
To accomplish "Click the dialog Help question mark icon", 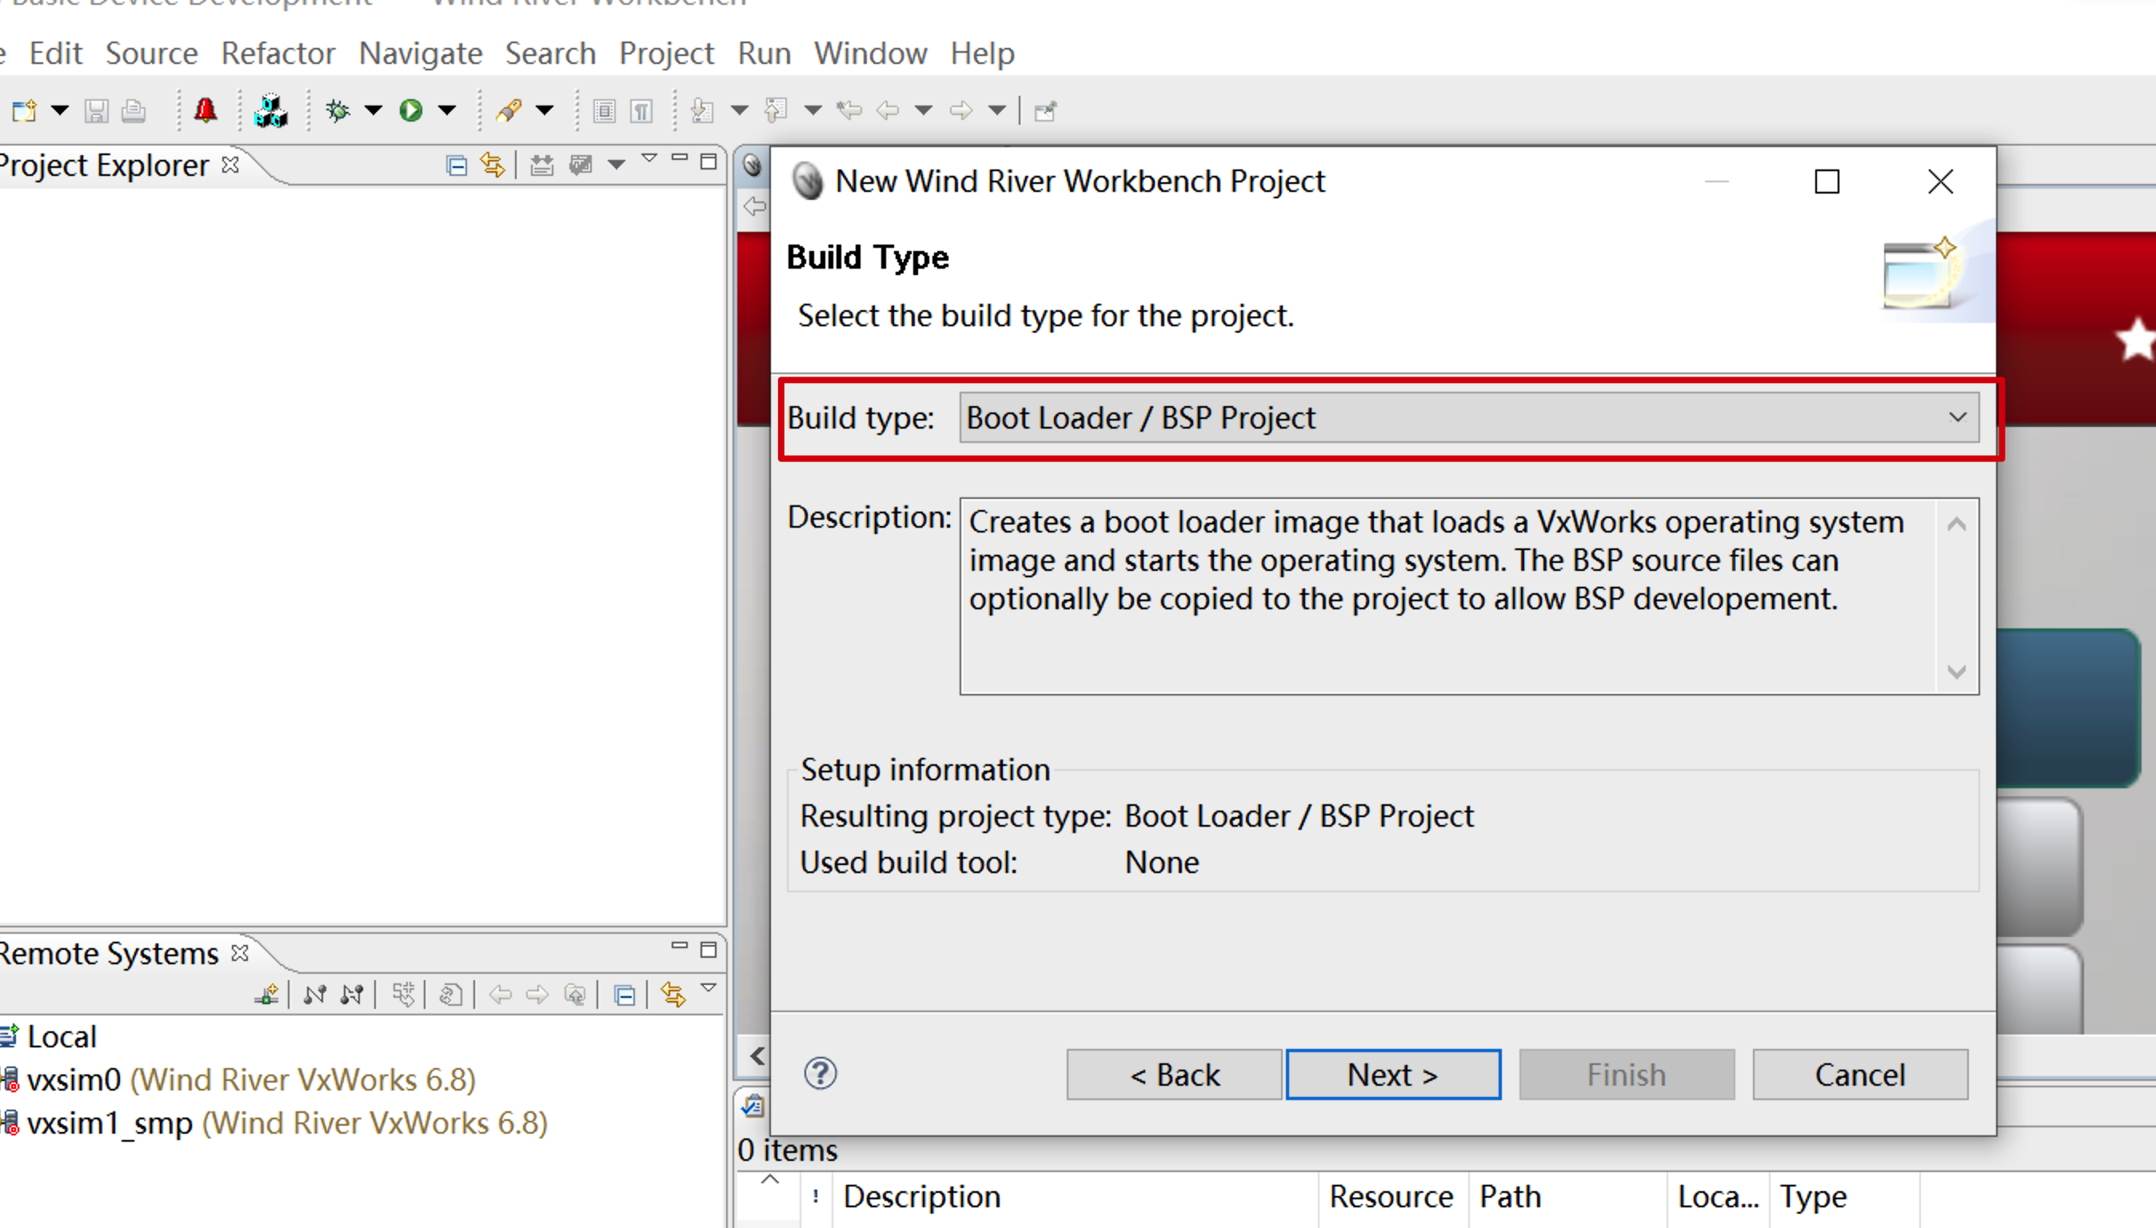I will pos(820,1074).
